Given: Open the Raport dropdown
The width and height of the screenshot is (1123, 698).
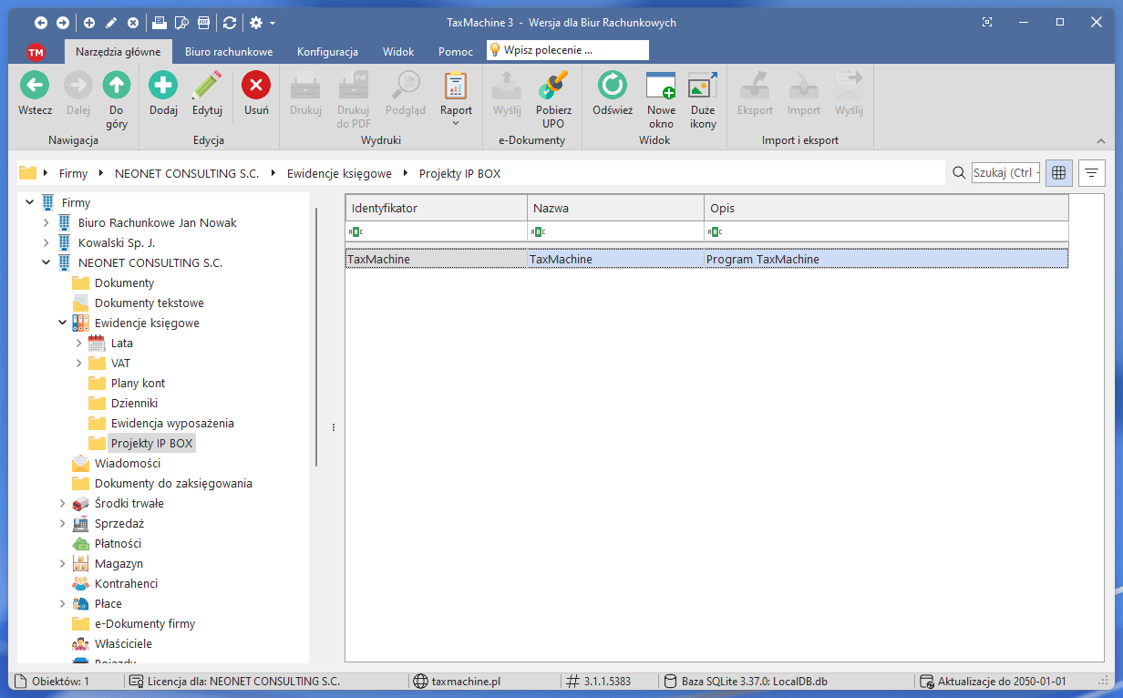Looking at the screenshot, I should point(456,116).
